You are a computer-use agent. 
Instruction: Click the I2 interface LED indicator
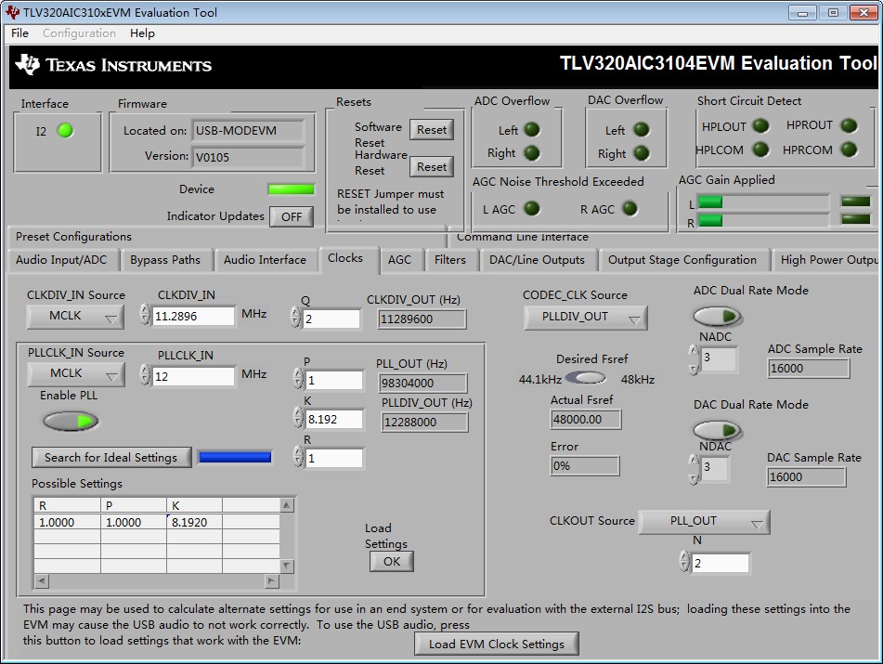(65, 131)
